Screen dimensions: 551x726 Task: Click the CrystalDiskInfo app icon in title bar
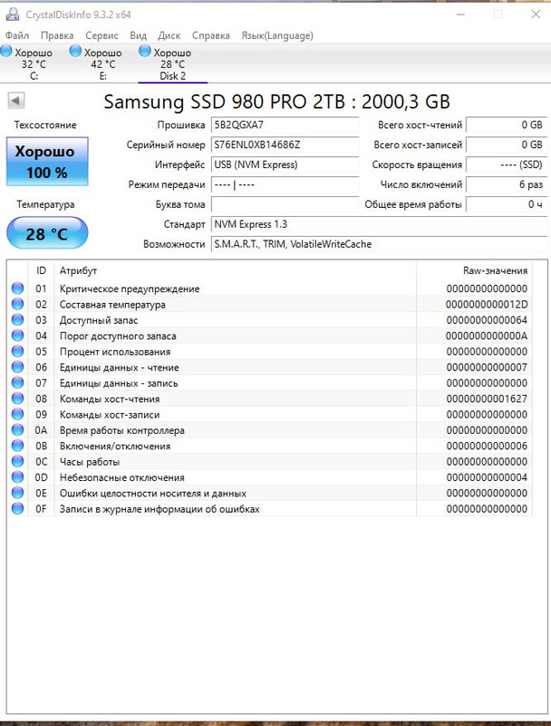13,14
